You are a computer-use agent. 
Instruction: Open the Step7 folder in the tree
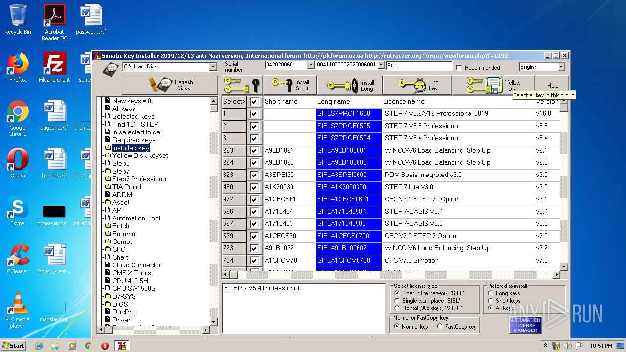coord(121,171)
